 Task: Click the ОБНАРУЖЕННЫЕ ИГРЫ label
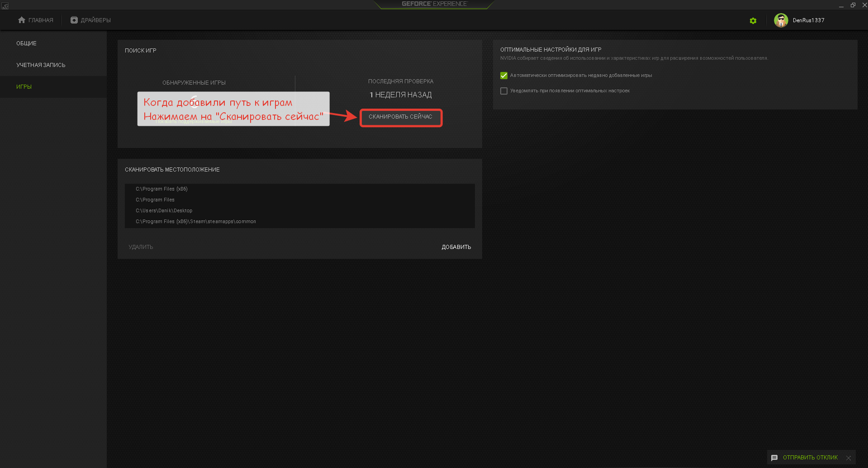pos(194,83)
